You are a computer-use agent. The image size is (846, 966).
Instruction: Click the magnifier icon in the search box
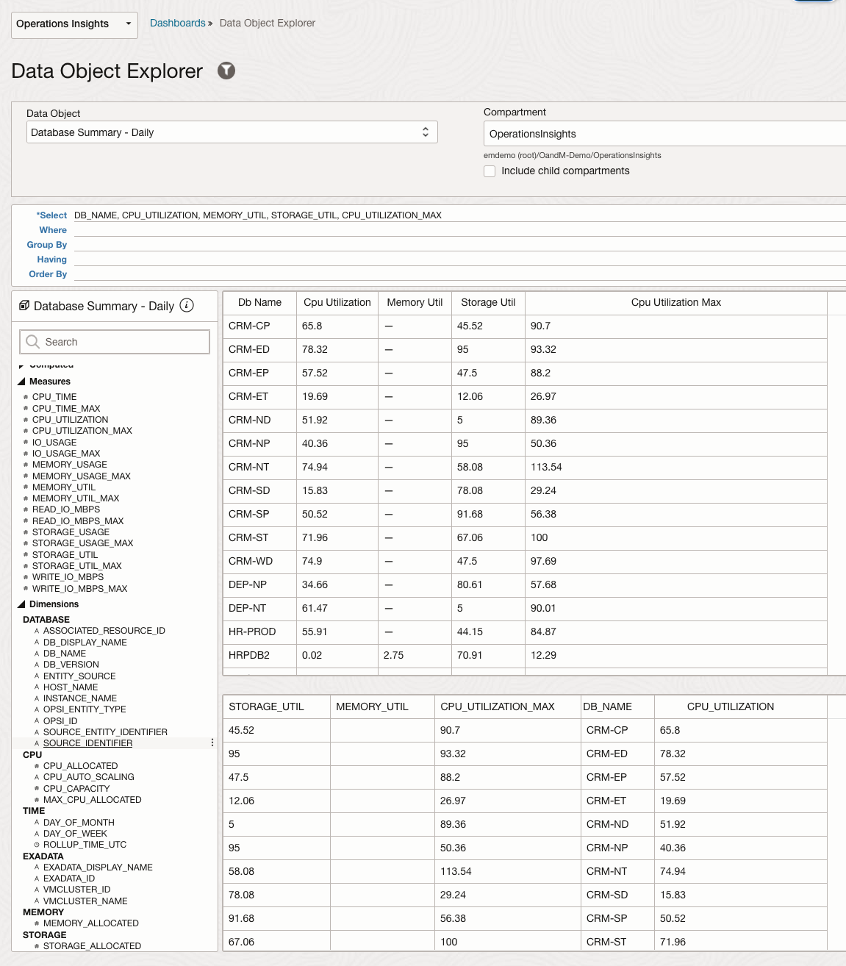(x=32, y=342)
